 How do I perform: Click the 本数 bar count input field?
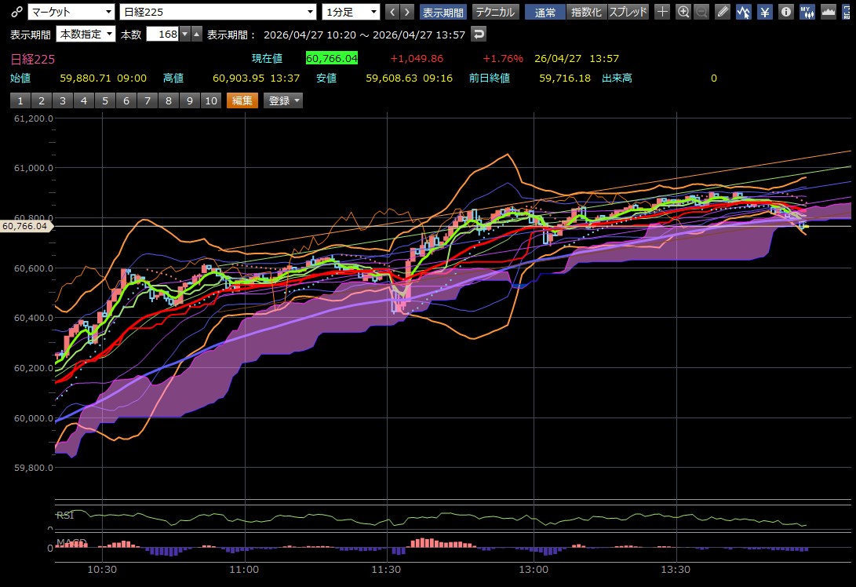pyautogui.click(x=162, y=34)
